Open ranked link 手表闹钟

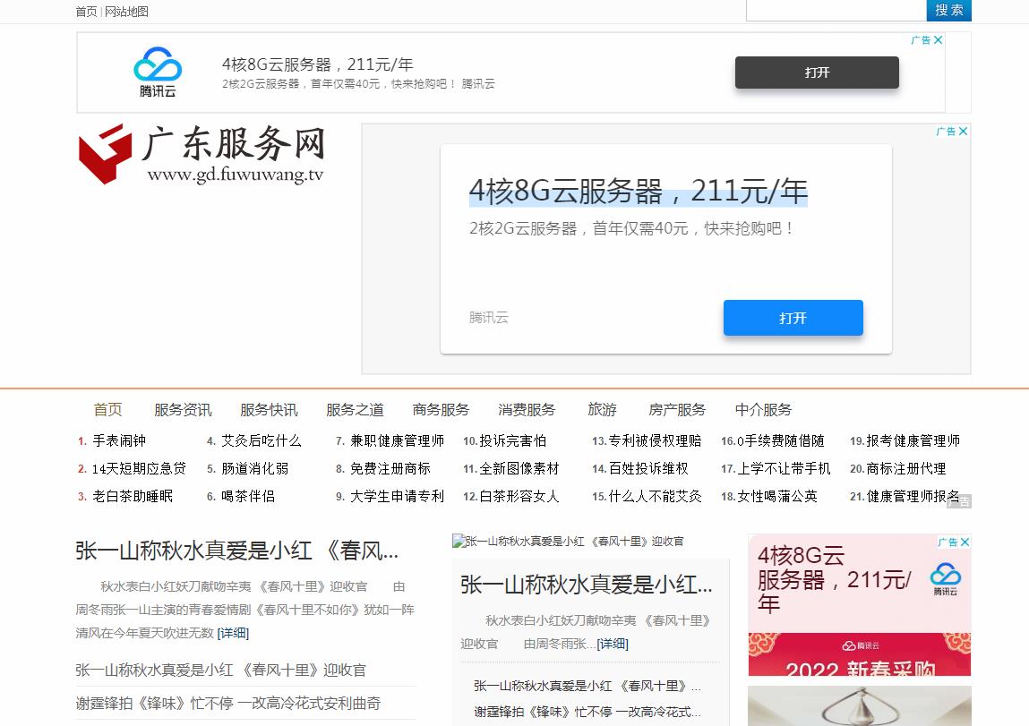[x=119, y=440]
